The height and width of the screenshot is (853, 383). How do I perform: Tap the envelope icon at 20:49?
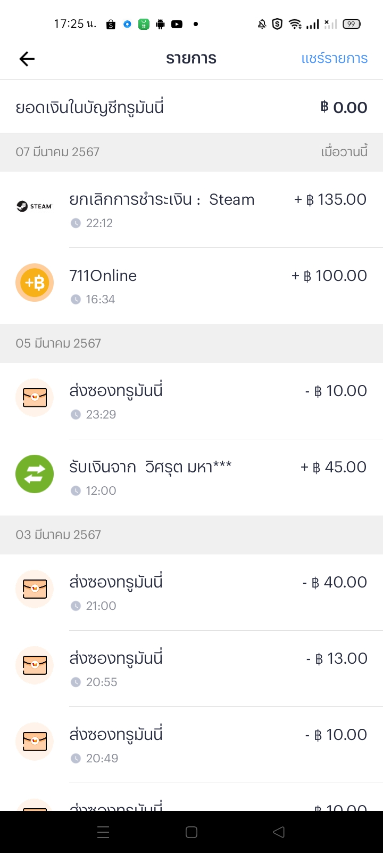[35, 742]
